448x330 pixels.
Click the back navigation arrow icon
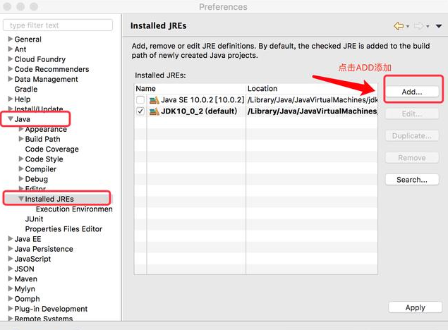click(399, 26)
